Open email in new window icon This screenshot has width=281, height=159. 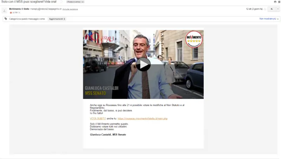pyautogui.click(x=279, y=2)
